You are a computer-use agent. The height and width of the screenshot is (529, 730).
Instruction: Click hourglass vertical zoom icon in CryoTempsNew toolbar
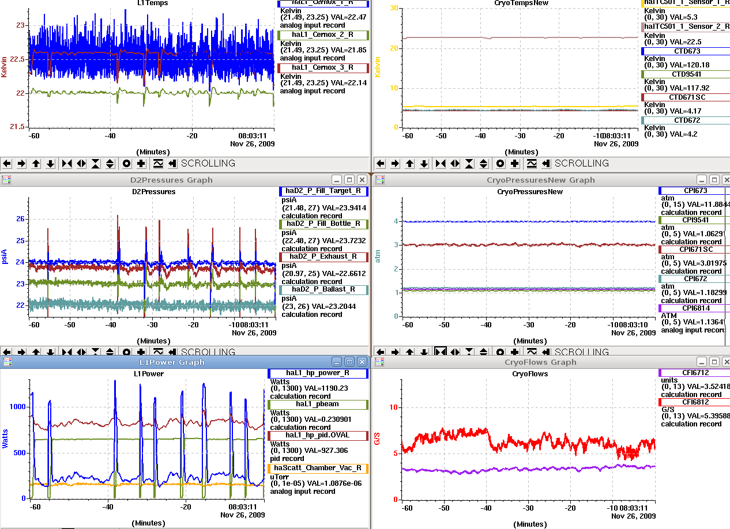pos(469,164)
